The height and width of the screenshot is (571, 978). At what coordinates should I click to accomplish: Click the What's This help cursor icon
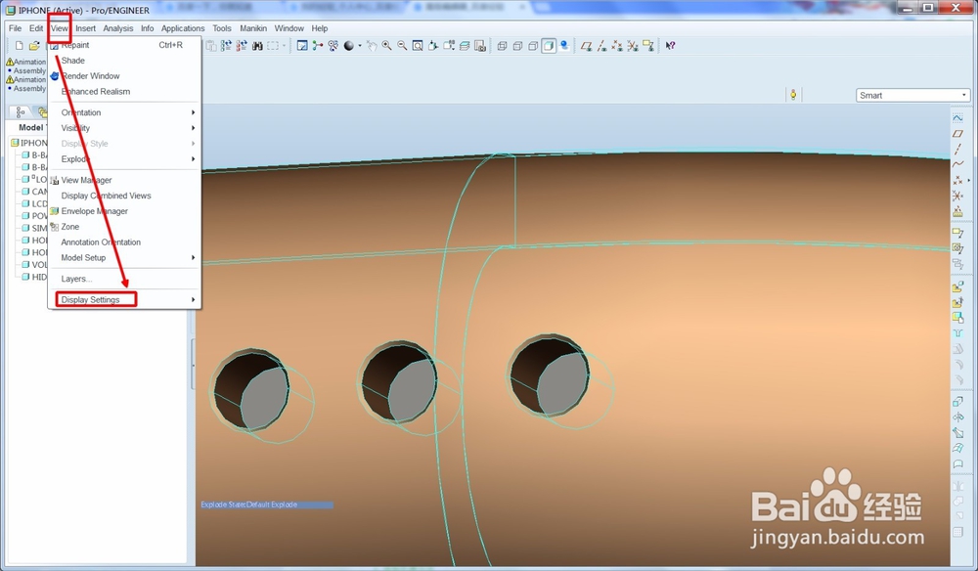(671, 46)
